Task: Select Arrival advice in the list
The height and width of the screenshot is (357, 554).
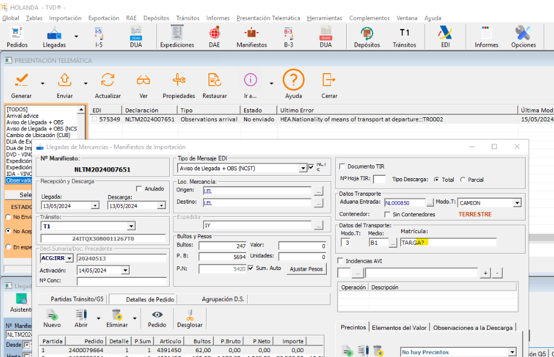Action: [x=22, y=116]
